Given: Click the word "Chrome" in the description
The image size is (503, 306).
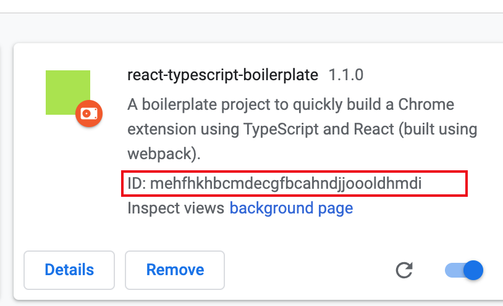Looking at the screenshot, I should (x=426, y=104).
